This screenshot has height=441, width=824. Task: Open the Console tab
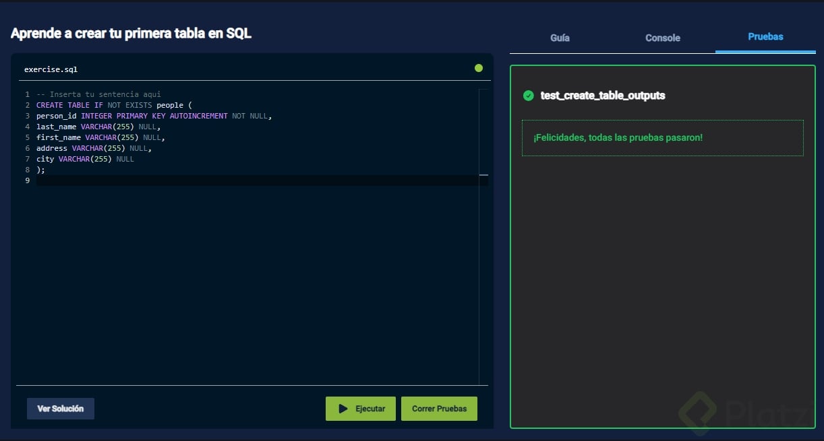(663, 38)
